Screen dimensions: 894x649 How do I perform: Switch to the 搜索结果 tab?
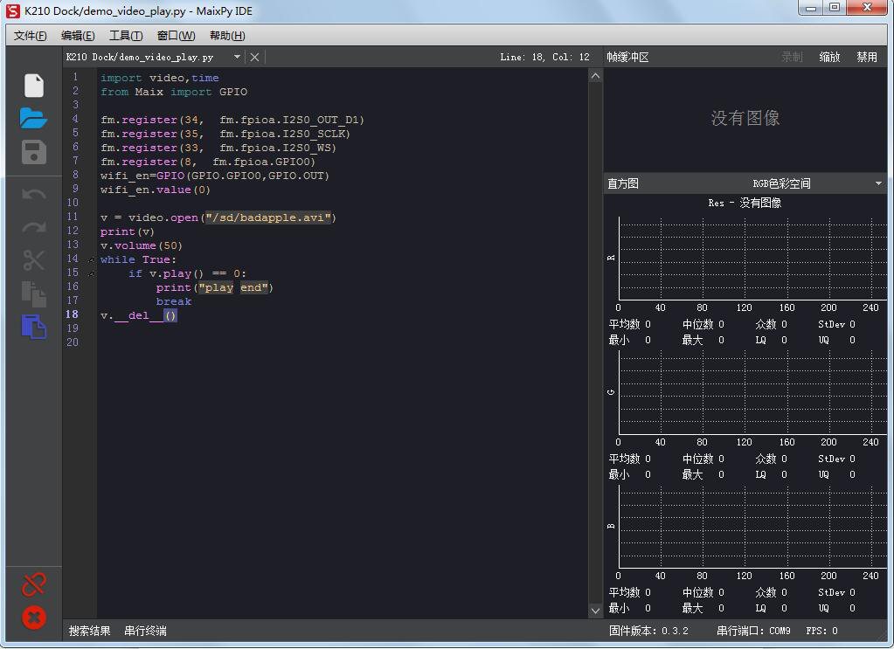tap(89, 631)
